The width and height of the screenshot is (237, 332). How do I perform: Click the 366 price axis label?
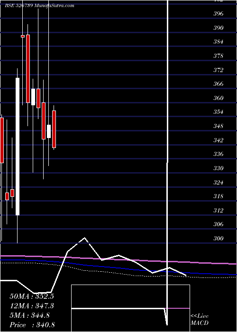(219, 84)
